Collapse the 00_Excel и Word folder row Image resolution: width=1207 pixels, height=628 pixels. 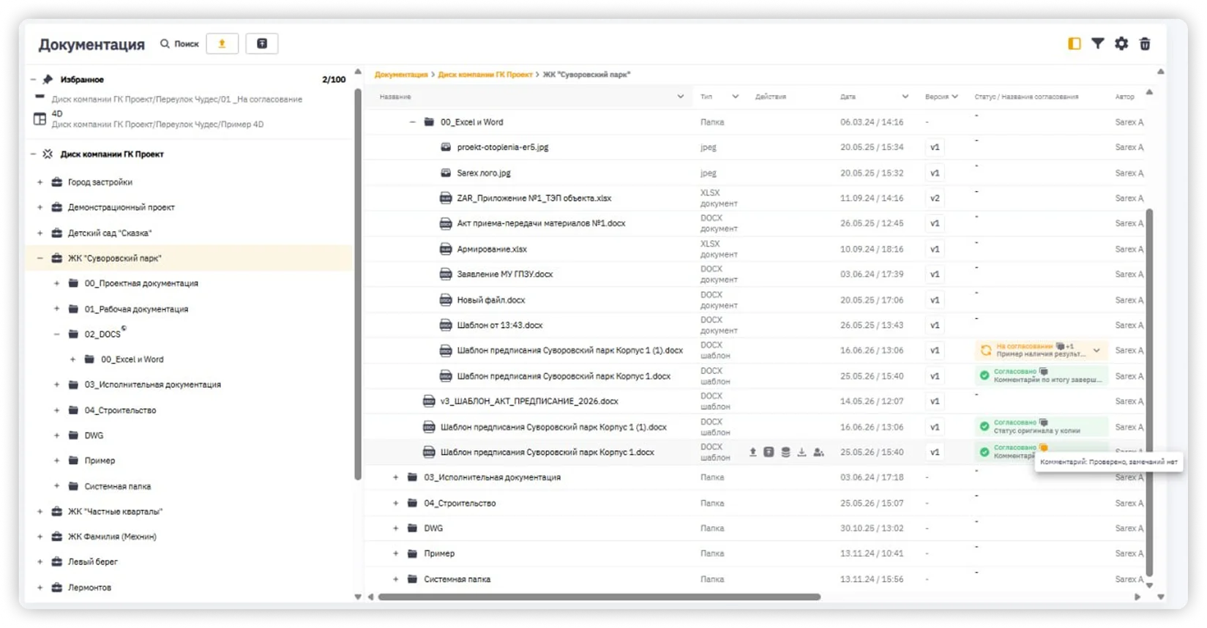[412, 122]
